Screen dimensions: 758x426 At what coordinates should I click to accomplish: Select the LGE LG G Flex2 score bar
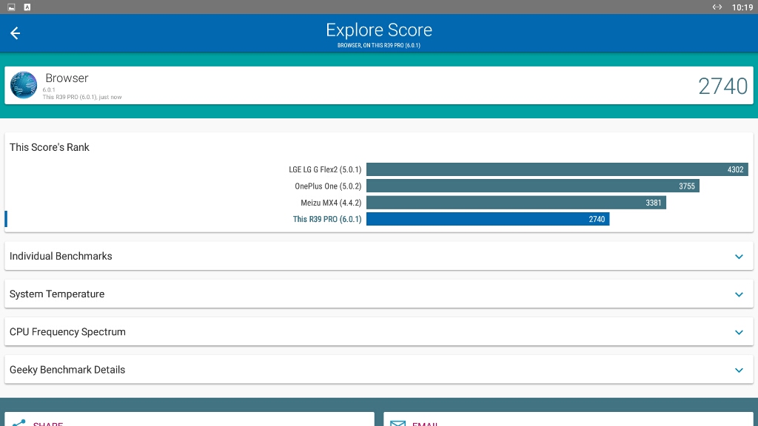[557, 169]
